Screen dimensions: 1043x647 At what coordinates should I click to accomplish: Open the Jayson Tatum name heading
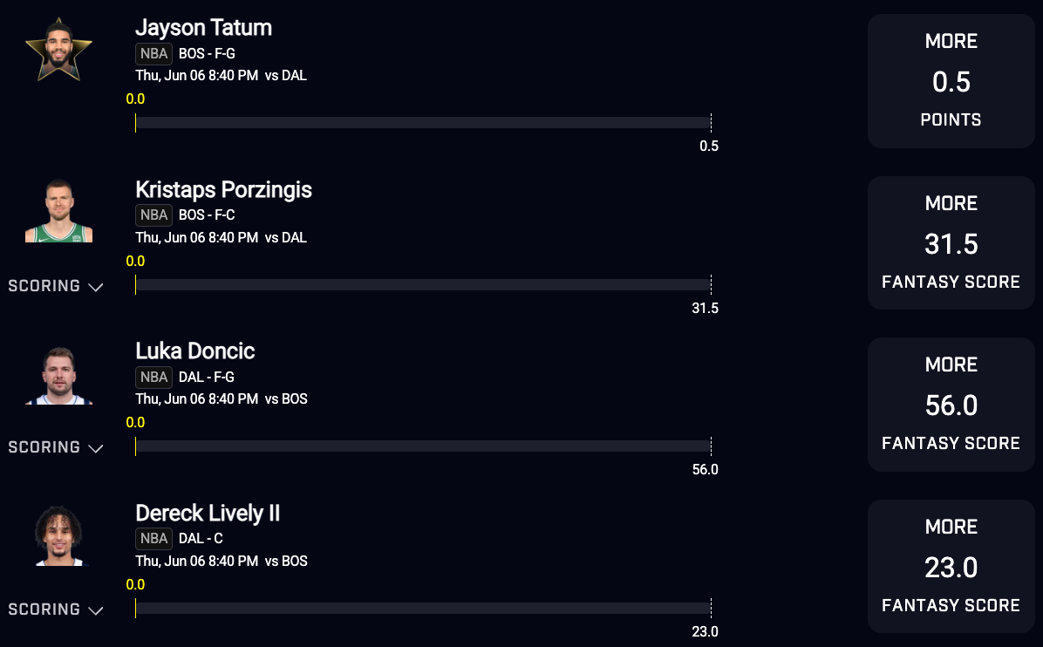(x=203, y=28)
